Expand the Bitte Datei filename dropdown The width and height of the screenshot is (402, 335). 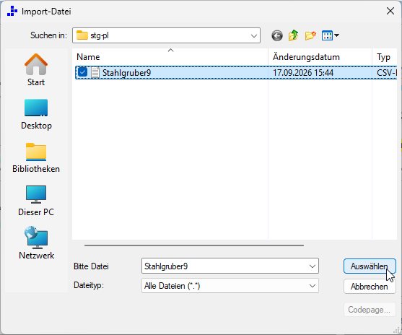point(313,266)
